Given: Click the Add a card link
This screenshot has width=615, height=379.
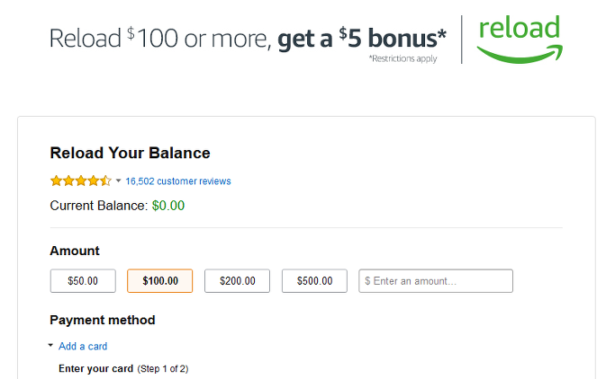Looking at the screenshot, I should point(83,346).
